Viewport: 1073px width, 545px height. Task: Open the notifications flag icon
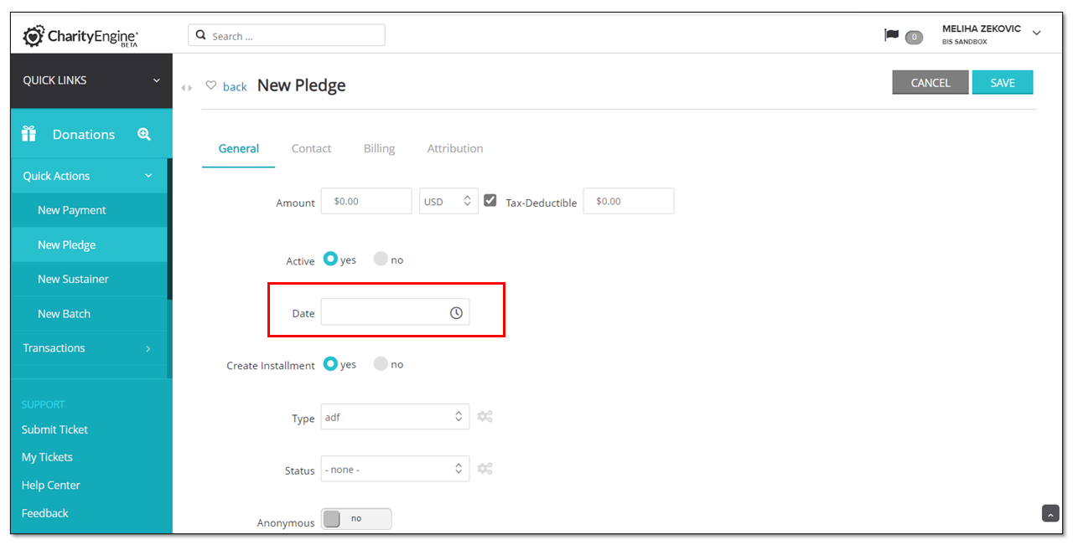(892, 35)
